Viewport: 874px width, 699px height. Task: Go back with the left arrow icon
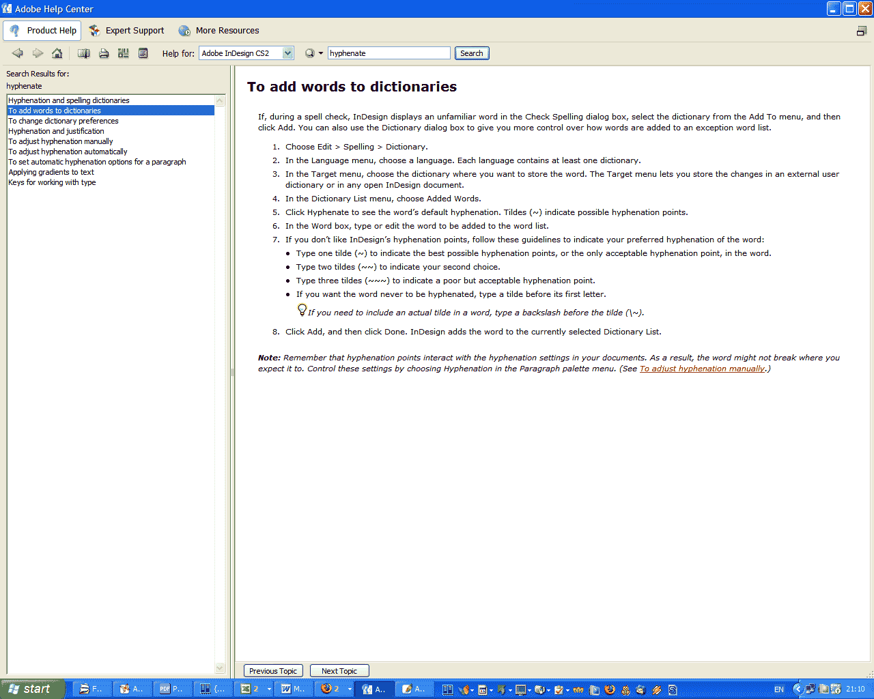pyautogui.click(x=18, y=53)
